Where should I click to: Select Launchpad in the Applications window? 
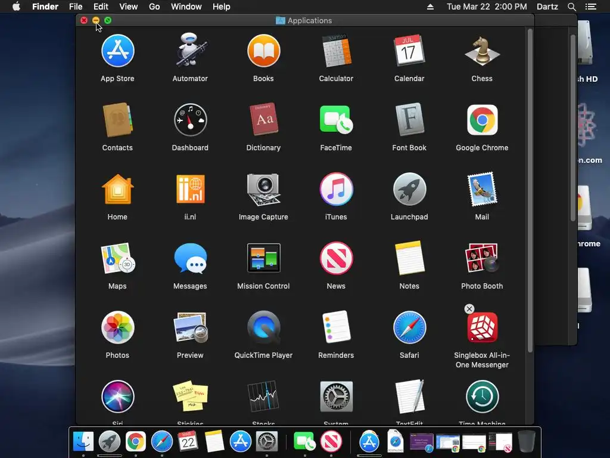409,189
